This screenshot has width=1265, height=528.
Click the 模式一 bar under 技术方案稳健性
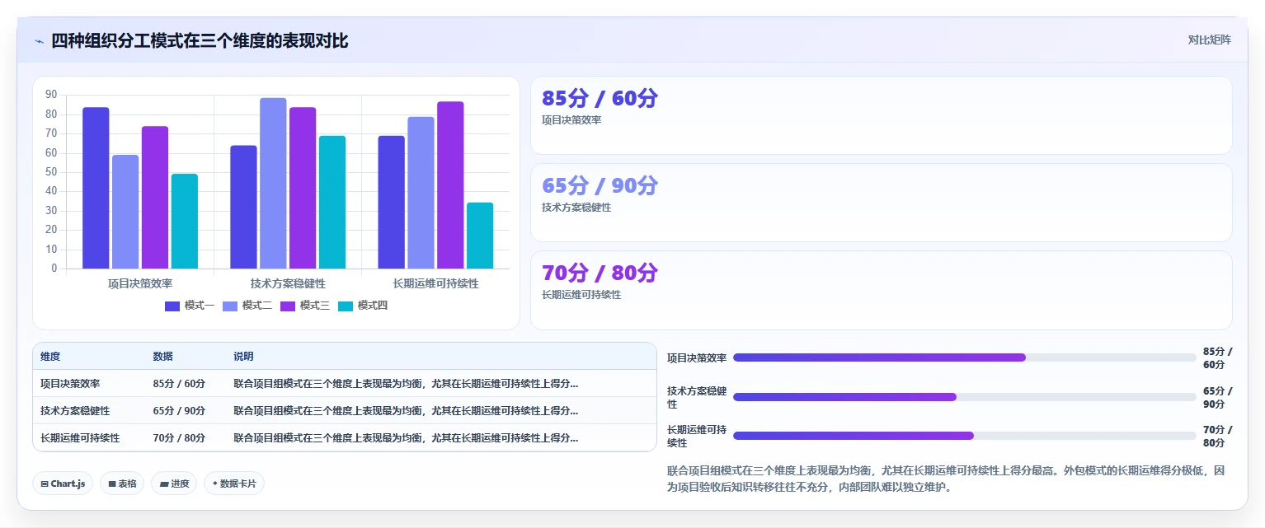[243, 207]
